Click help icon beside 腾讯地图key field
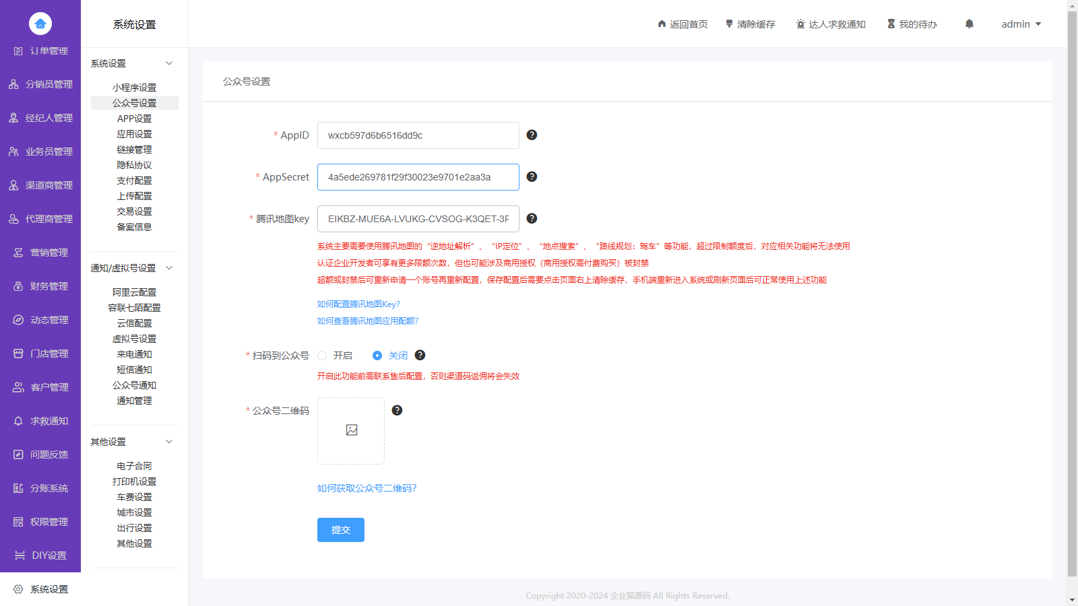The width and height of the screenshot is (1078, 606). point(532,218)
